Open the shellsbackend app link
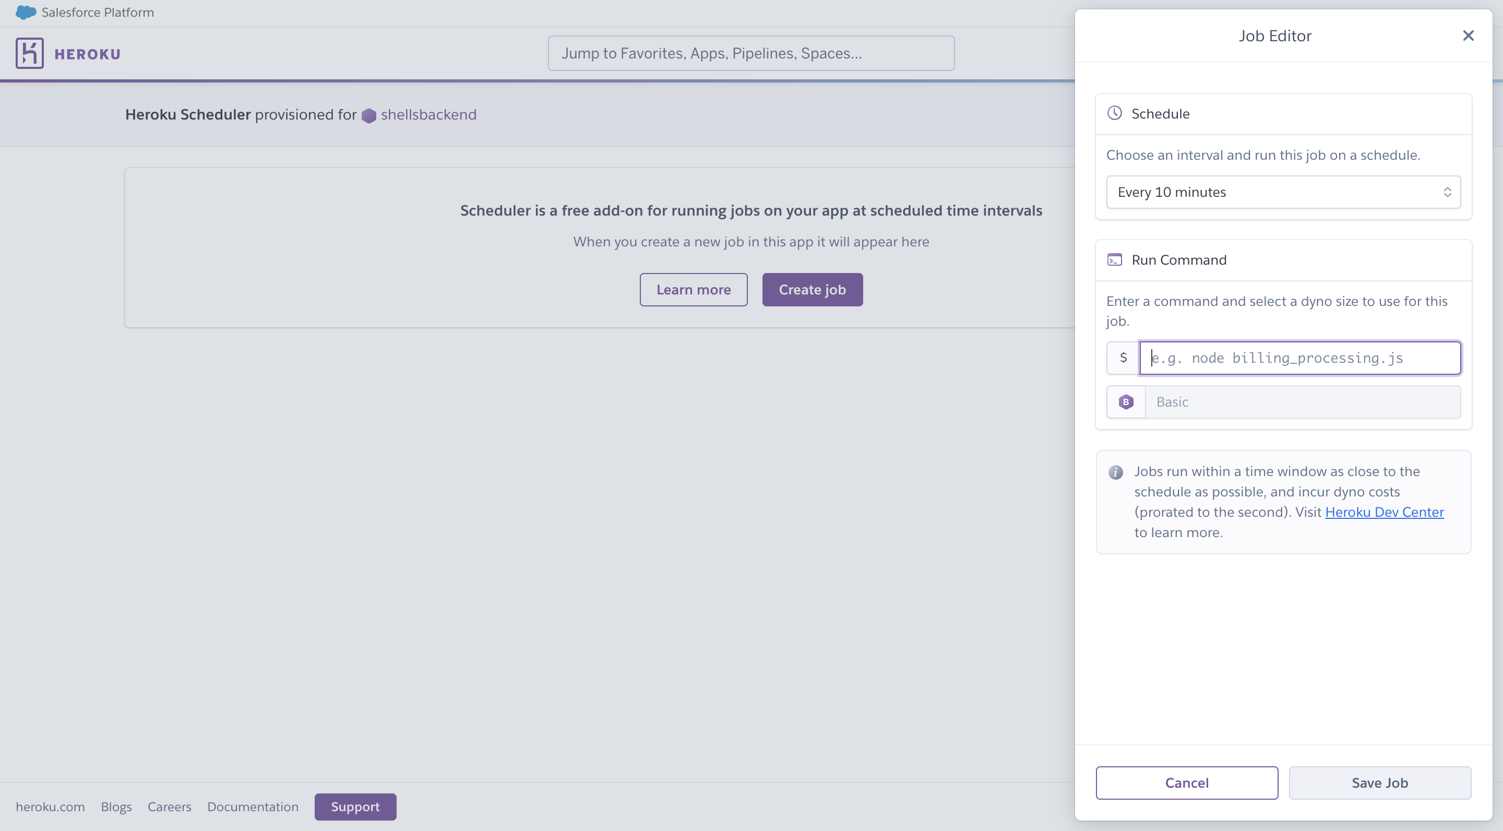 pos(428,114)
